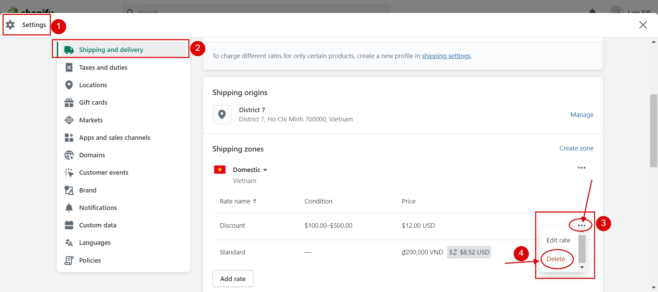Open Shipping and delivery truck icon

(69, 50)
